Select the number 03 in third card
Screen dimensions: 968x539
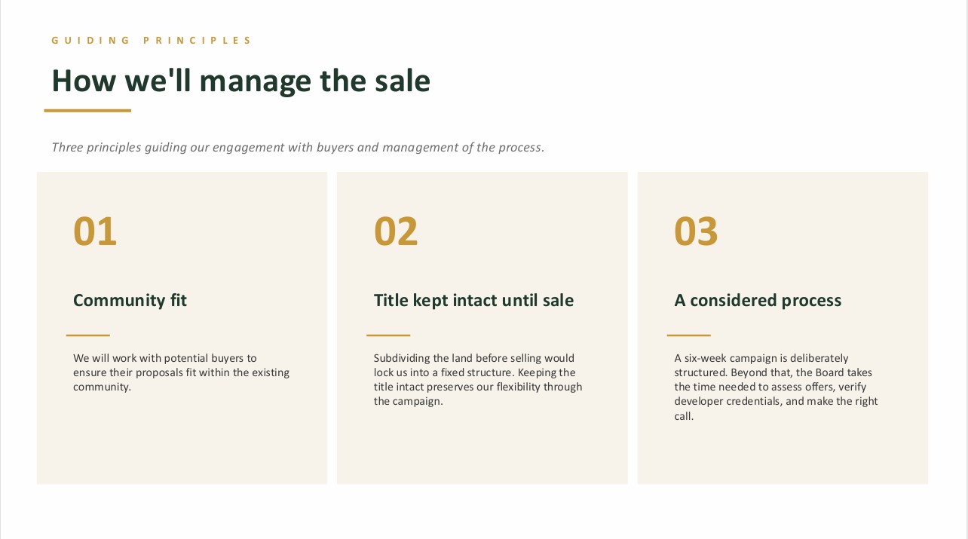[696, 231]
